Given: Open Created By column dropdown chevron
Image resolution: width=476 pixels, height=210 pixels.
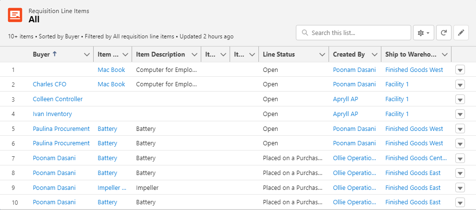Looking at the screenshot, I should pos(374,55).
